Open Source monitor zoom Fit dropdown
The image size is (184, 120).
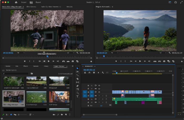coord(21,53)
